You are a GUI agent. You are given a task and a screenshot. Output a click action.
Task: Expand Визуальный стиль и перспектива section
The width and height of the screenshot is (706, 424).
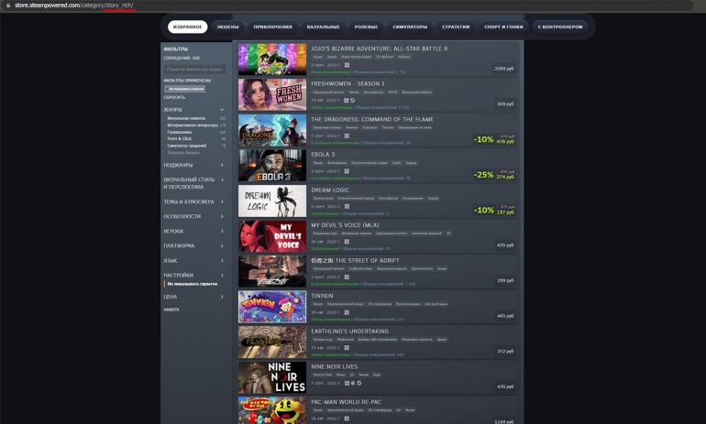tap(194, 183)
